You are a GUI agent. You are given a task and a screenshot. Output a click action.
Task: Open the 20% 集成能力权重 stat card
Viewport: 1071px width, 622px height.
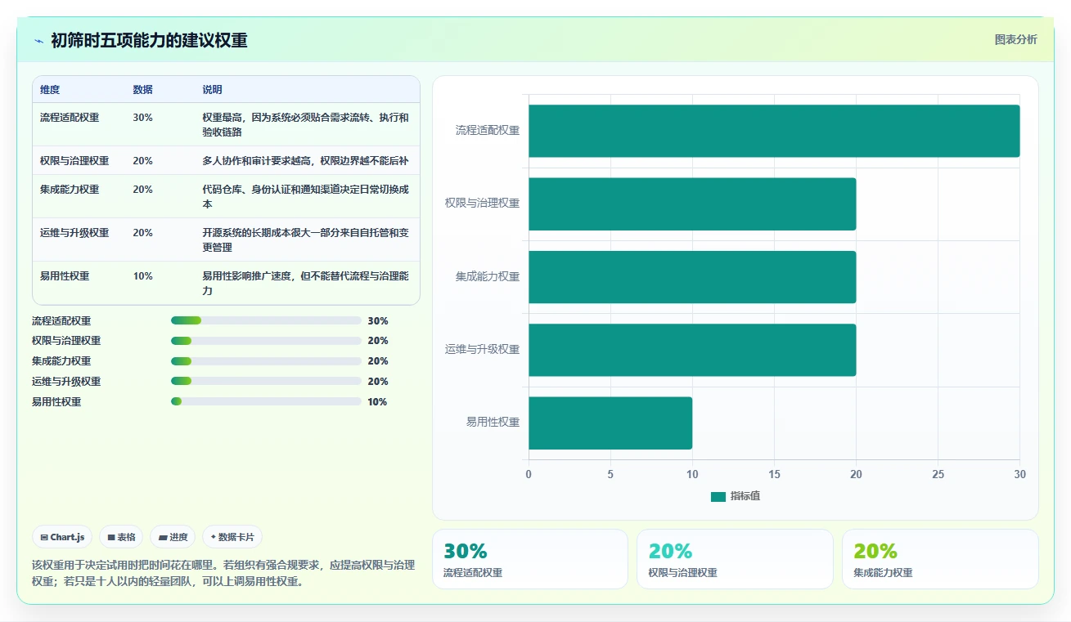(940, 559)
